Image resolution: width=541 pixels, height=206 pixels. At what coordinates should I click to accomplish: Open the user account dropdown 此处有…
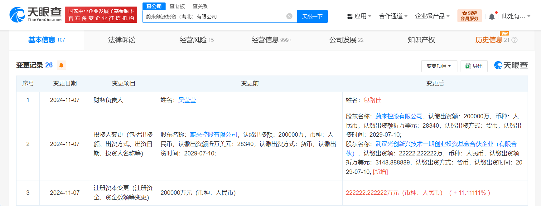[x=516, y=16]
